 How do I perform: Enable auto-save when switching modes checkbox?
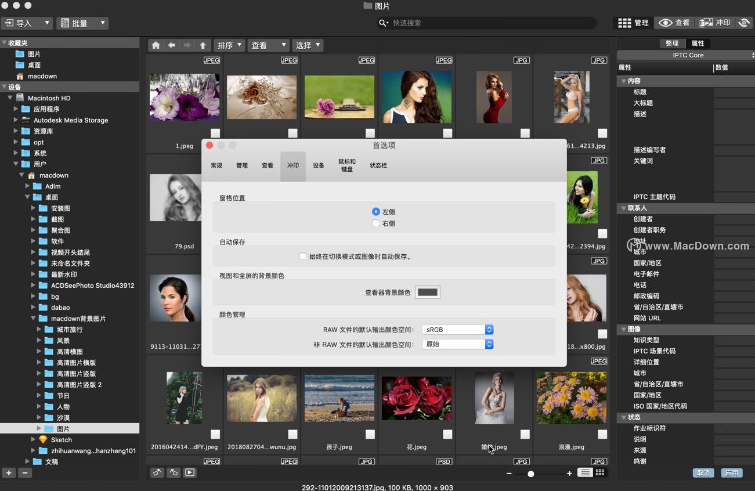tap(302, 255)
